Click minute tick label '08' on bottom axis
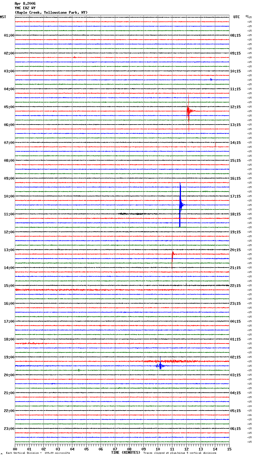The image size is (253, 457). coord(129,449)
